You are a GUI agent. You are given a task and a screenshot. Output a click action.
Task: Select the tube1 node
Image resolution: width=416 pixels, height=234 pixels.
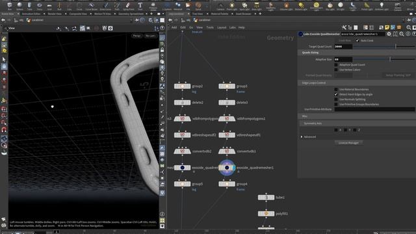(266, 198)
